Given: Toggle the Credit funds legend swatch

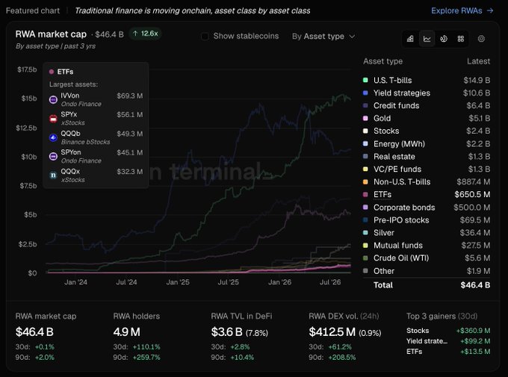Looking at the screenshot, I should pyautogui.click(x=365, y=105).
